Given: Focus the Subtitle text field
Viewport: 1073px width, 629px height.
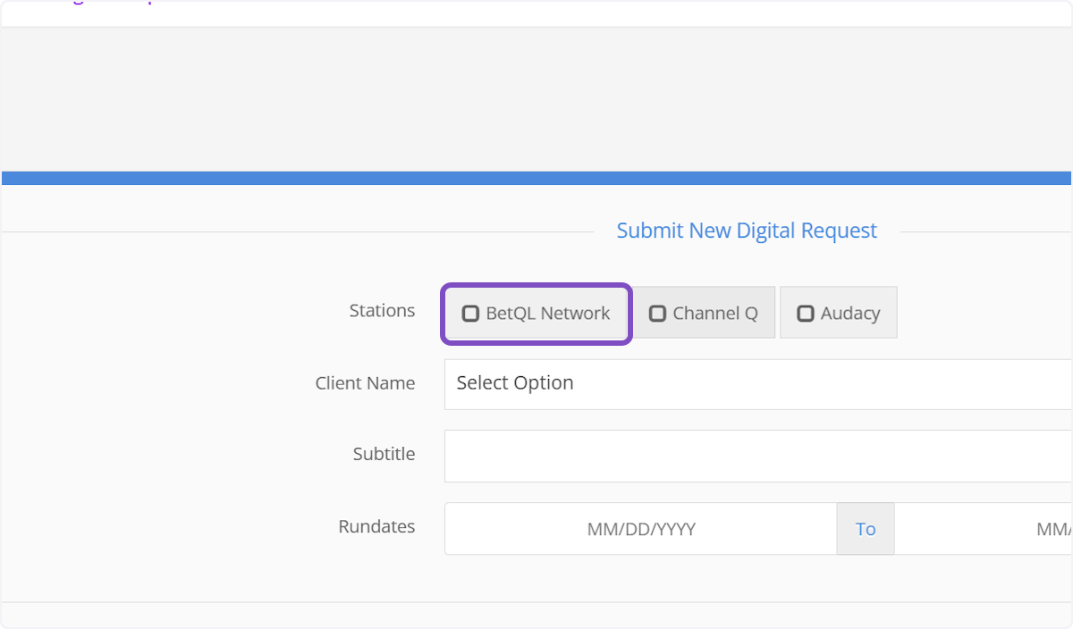Looking at the screenshot, I should pyautogui.click(x=756, y=456).
